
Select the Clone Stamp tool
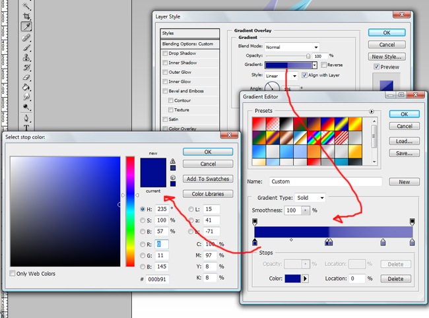click(27, 57)
